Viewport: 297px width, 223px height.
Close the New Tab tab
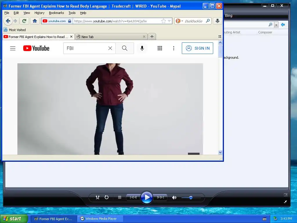coord(144,37)
